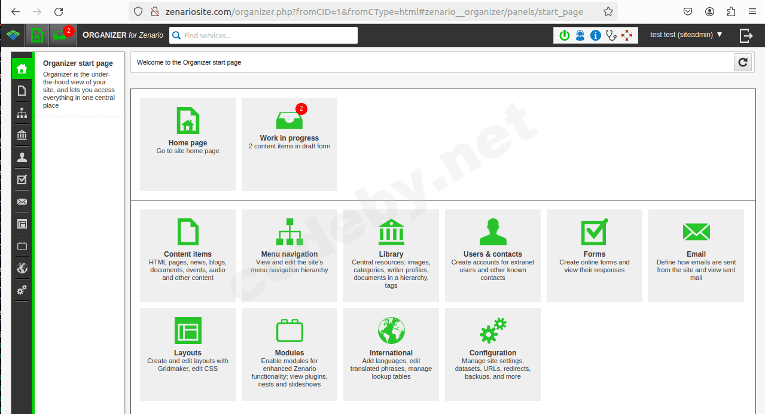Viewport: 765px width, 414px height.
Task: Click 'Organizer start page' heading text
Action: (x=78, y=63)
